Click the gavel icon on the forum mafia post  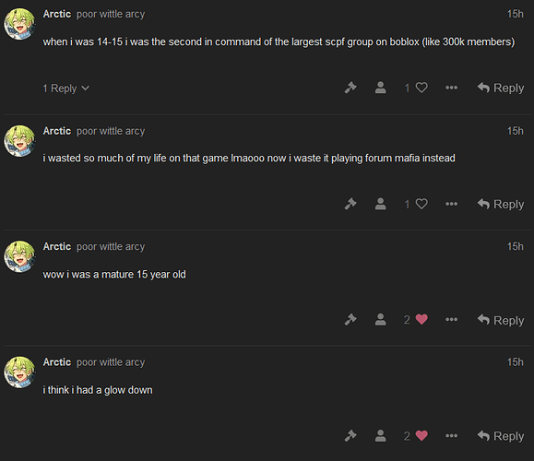pos(350,204)
